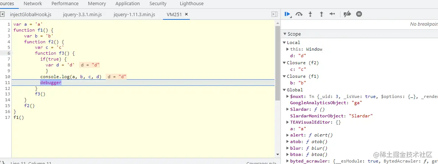Open the Lighthouse tab

click(x=192, y=4)
